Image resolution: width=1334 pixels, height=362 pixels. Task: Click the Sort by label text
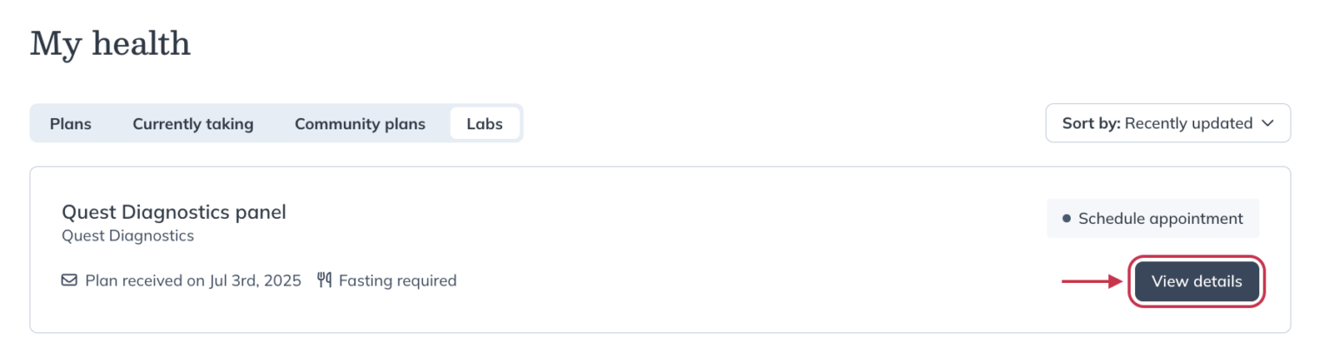(x=1091, y=123)
